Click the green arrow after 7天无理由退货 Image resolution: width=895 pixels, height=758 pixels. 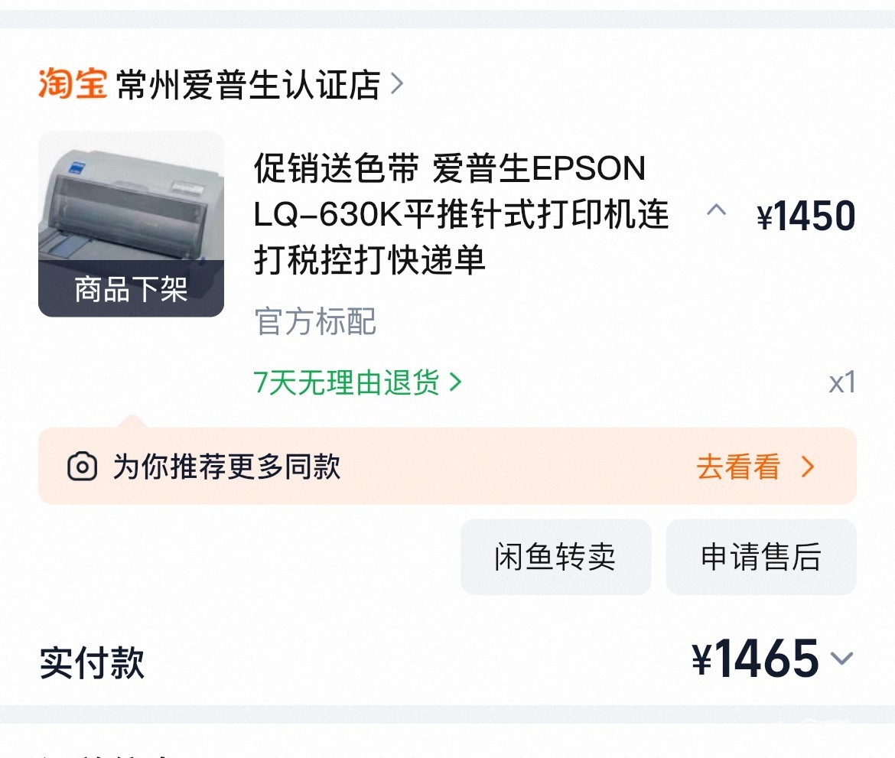[455, 382]
